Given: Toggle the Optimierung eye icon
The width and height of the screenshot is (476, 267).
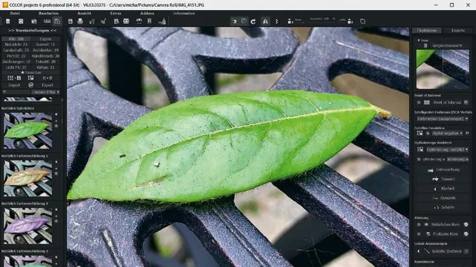Looking at the screenshot, I should click(419, 159).
